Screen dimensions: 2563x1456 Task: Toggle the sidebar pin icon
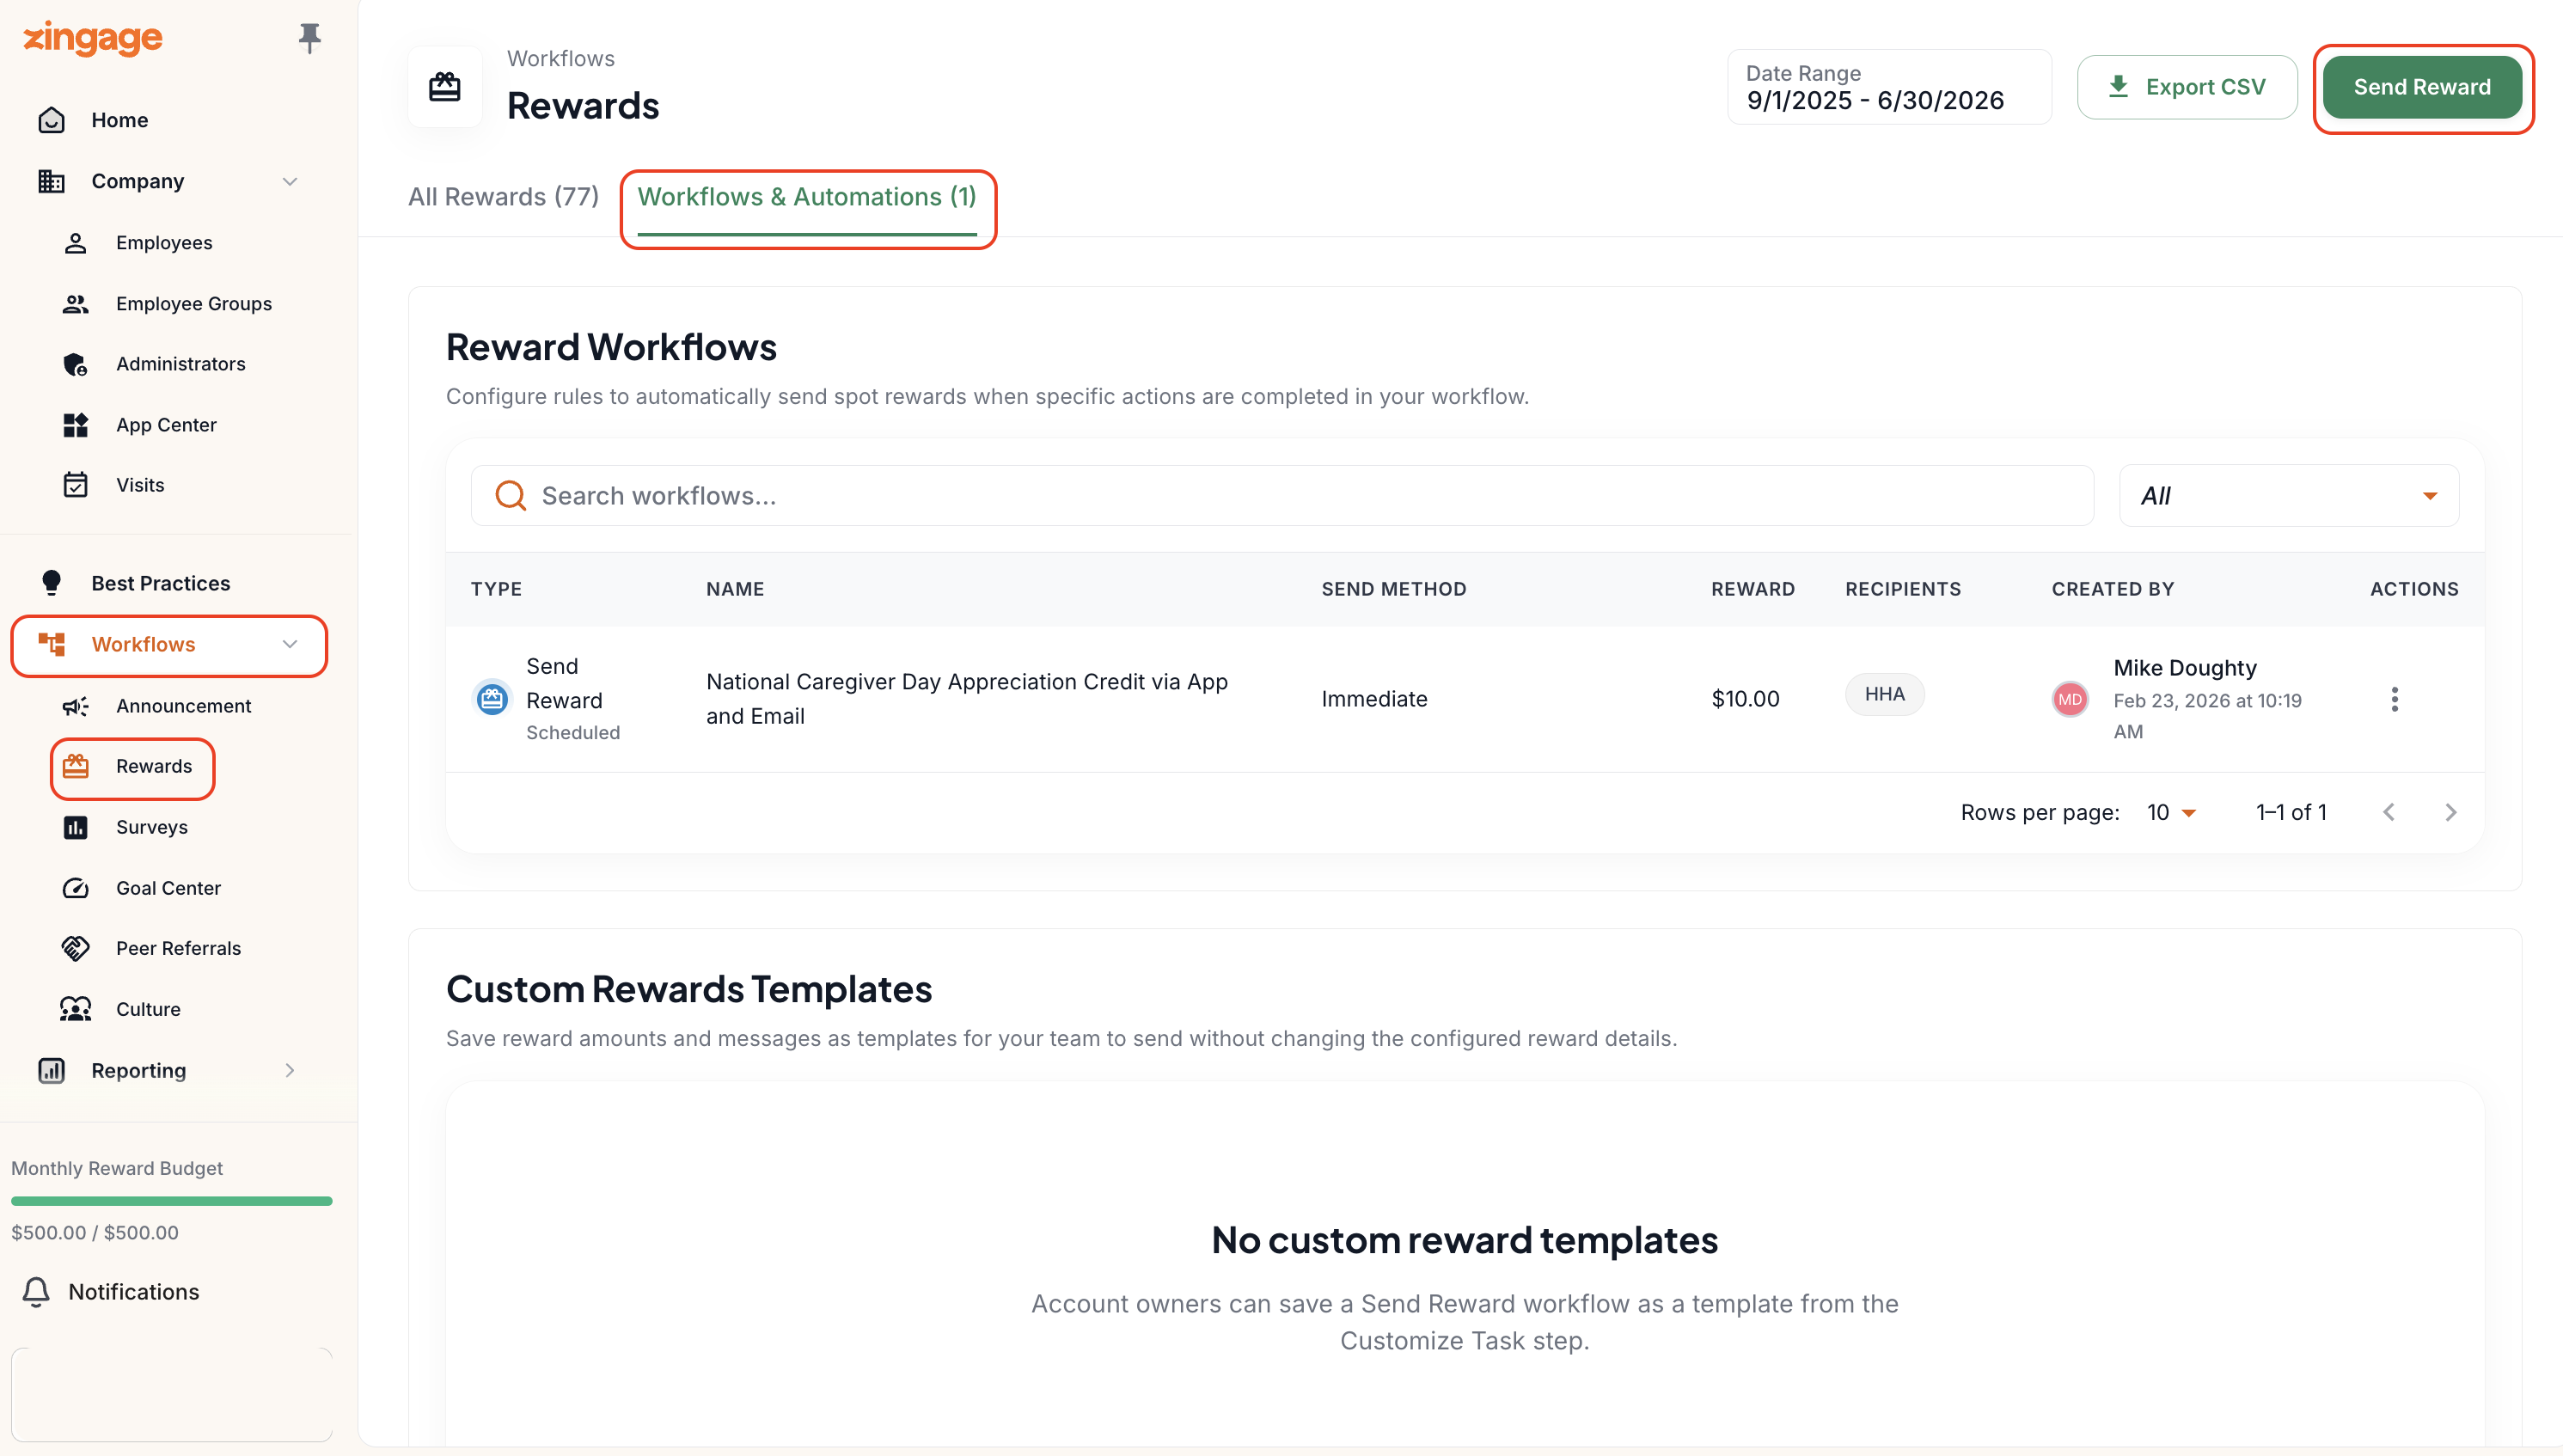[x=310, y=38]
